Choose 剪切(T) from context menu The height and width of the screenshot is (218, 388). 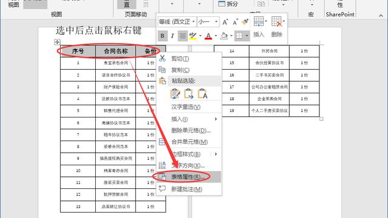(x=189, y=59)
